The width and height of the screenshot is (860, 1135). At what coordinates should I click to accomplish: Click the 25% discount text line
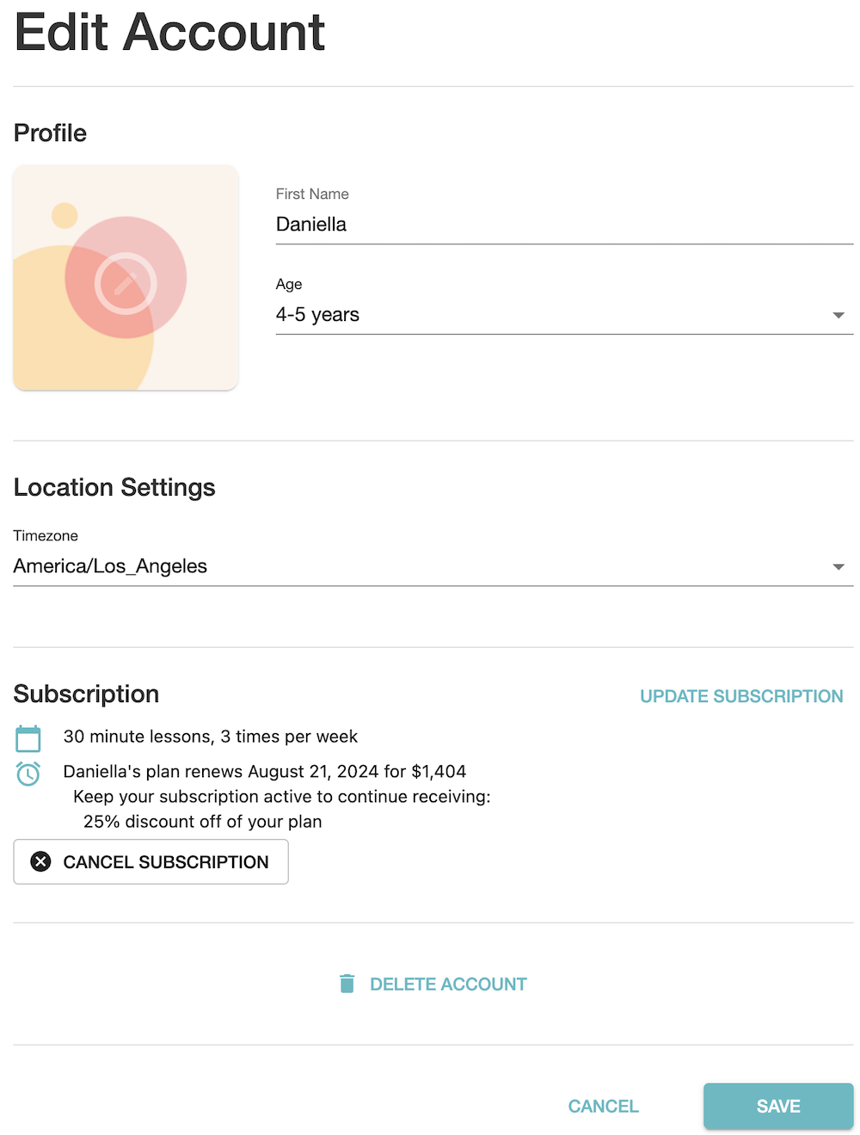[202, 821]
